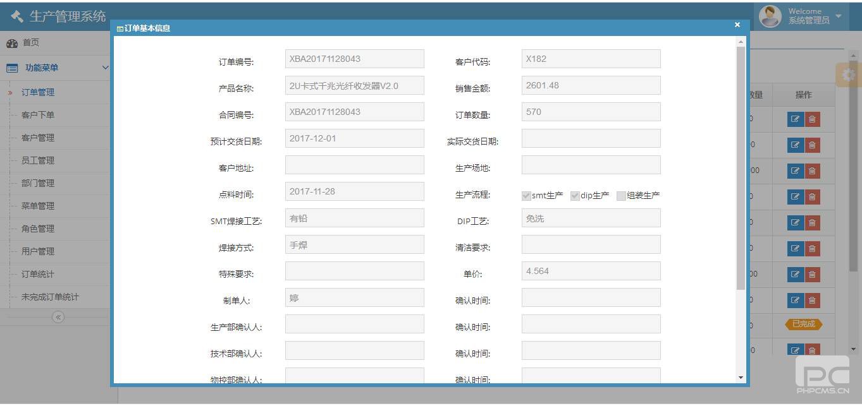Click the 首页 dashboard icon

coord(12,43)
